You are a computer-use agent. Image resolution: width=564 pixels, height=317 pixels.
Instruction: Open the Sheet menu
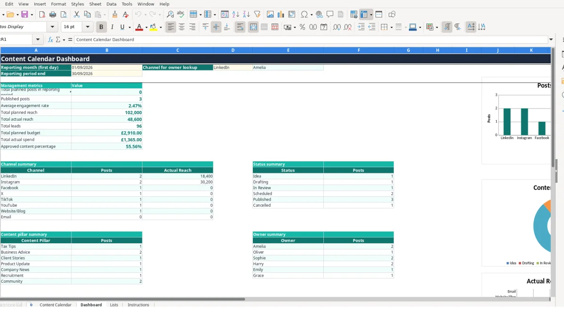[x=95, y=4]
